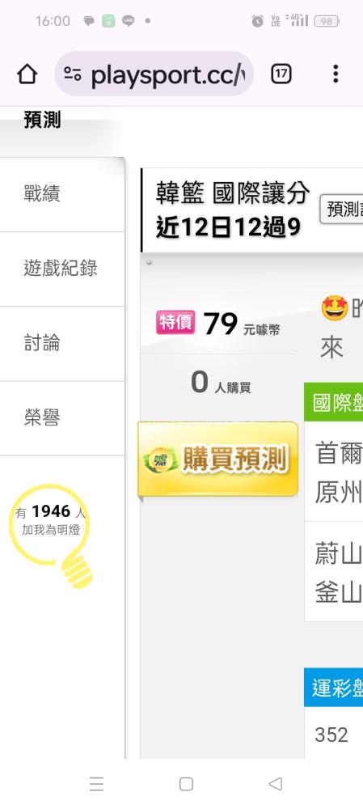The image size is (363, 809).
Task: Select the green 國際盤 tab
Action: (x=334, y=402)
